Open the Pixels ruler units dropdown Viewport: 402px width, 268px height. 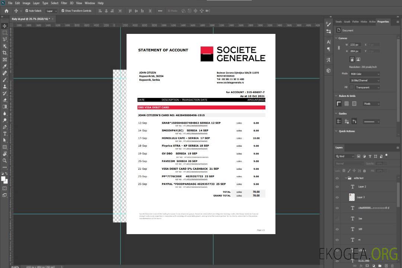(x=371, y=104)
